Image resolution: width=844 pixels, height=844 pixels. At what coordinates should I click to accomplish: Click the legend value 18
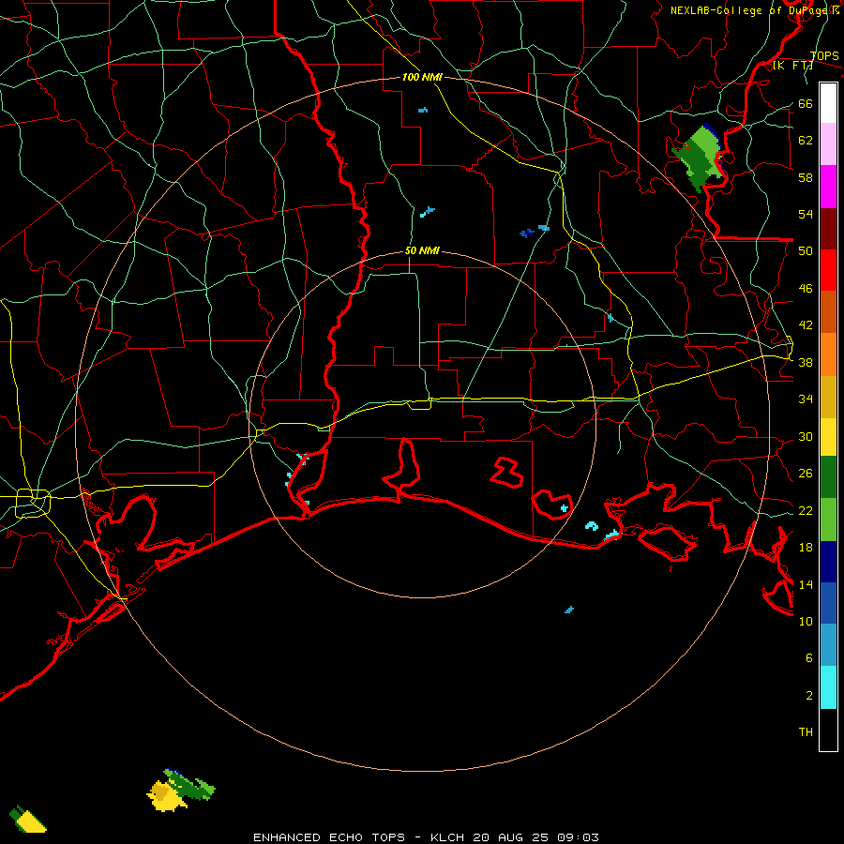[806, 548]
